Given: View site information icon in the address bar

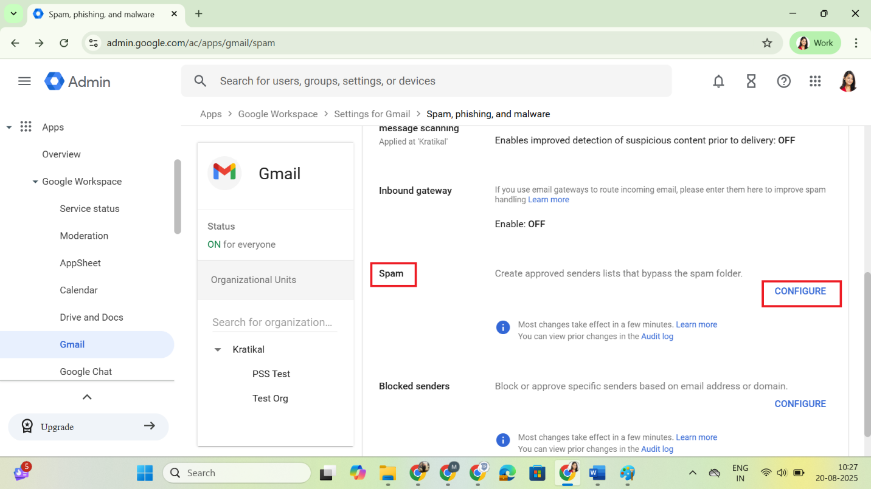Looking at the screenshot, I should (93, 43).
